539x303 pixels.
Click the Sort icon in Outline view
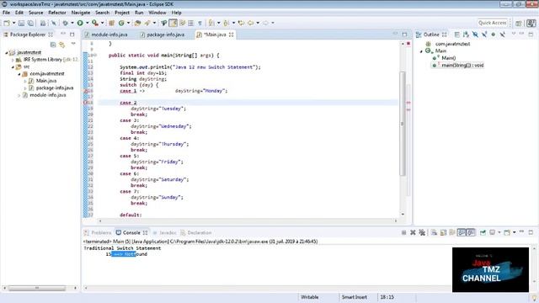pos(466,35)
